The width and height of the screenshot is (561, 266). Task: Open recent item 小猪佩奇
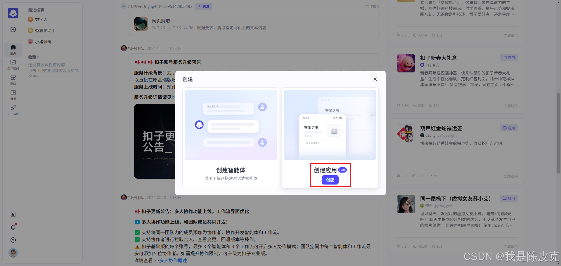click(43, 42)
